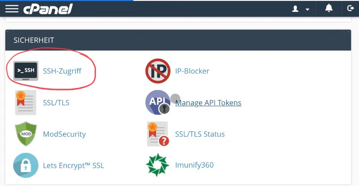Open notifications bell

point(329,8)
